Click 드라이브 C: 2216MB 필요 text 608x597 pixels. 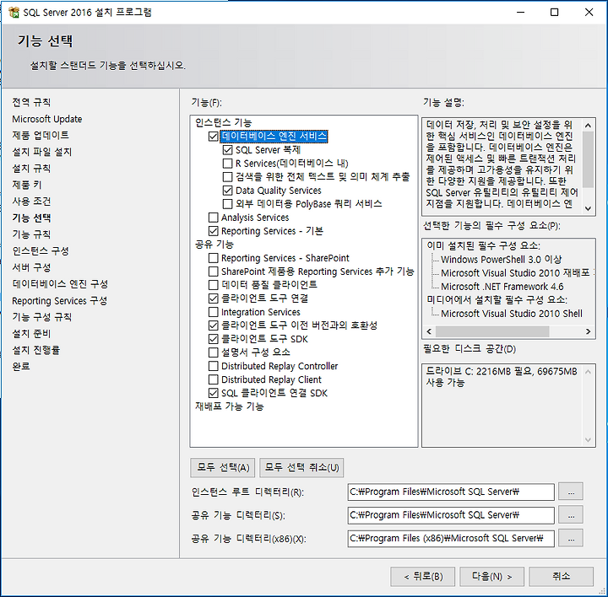[480, 372]
